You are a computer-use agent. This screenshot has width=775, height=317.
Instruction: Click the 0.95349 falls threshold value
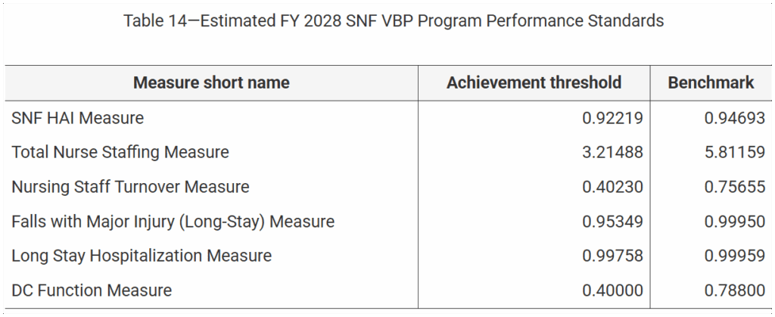[x=612, y=221]
